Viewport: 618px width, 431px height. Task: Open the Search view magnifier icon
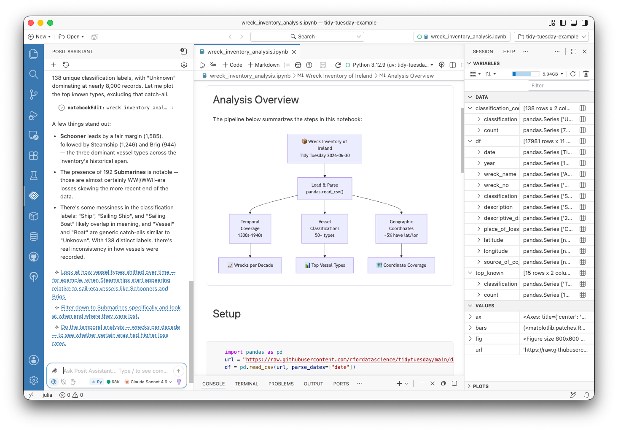[34, 74]
